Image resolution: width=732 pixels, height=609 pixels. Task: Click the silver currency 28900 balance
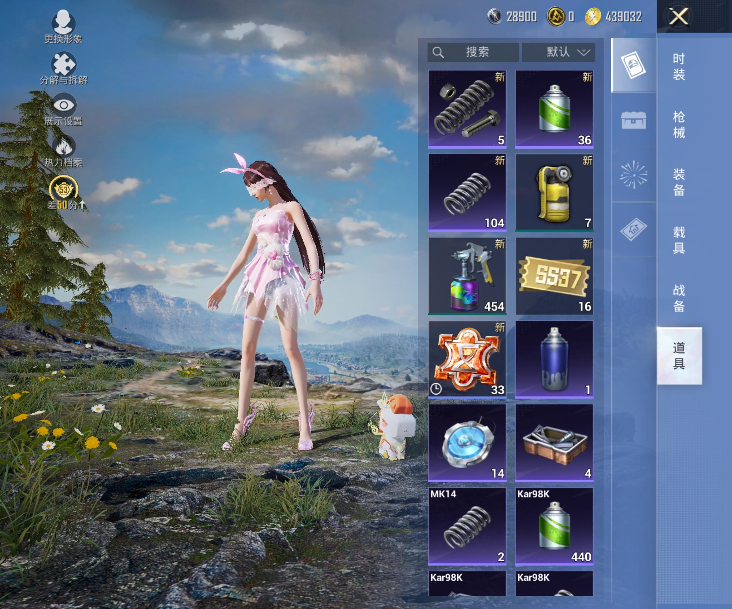point(512,16)
